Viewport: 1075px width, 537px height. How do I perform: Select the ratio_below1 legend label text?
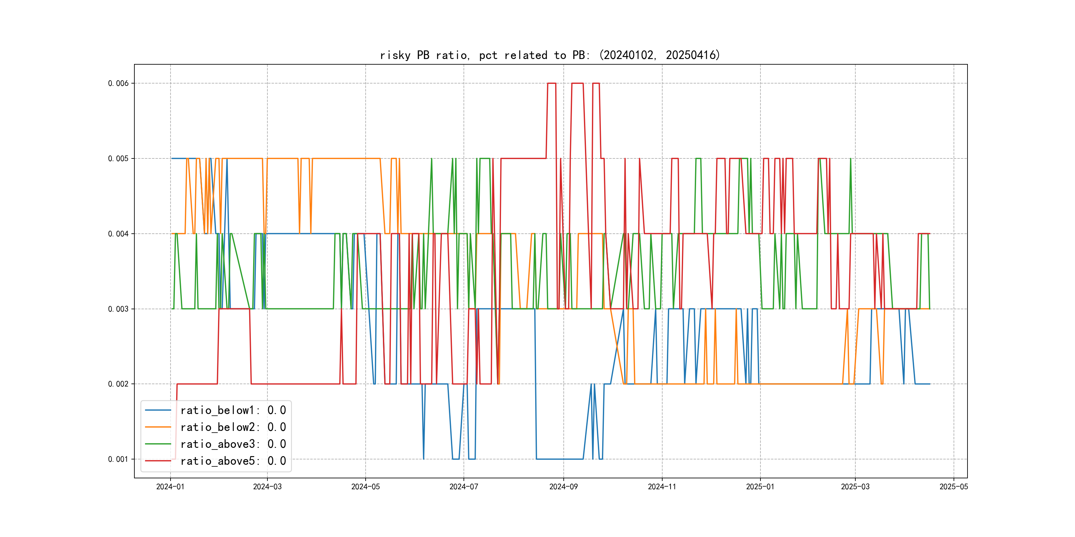point(233,410)
